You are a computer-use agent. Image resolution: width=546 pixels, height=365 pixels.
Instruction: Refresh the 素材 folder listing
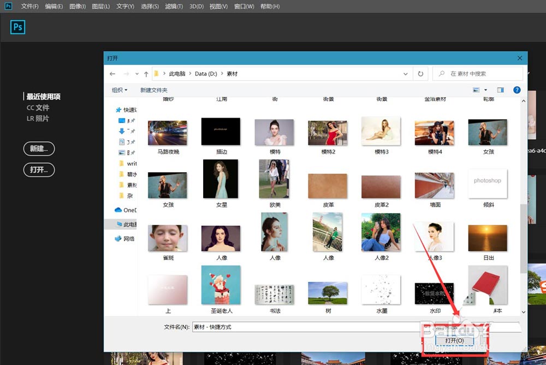pyautogui.click(x=420, y=74)
